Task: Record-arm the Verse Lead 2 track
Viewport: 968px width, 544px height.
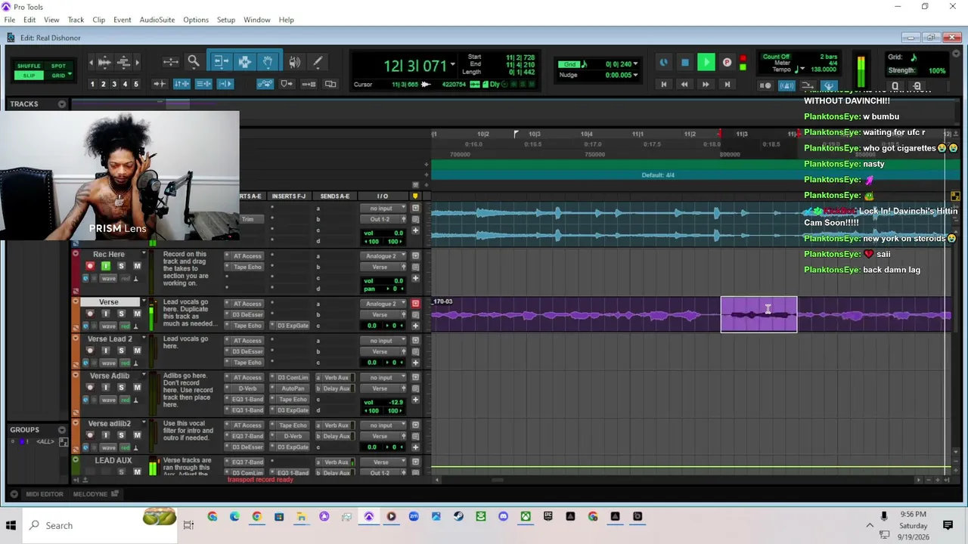Action: click(x=90, y=351)
